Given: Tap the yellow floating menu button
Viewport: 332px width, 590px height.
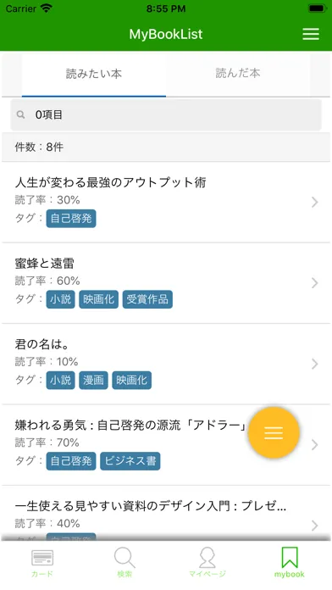Looking at the screenshot, I should tap(274, 432).
